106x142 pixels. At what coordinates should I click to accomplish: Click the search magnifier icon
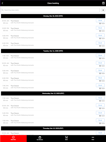click(3, 10)
